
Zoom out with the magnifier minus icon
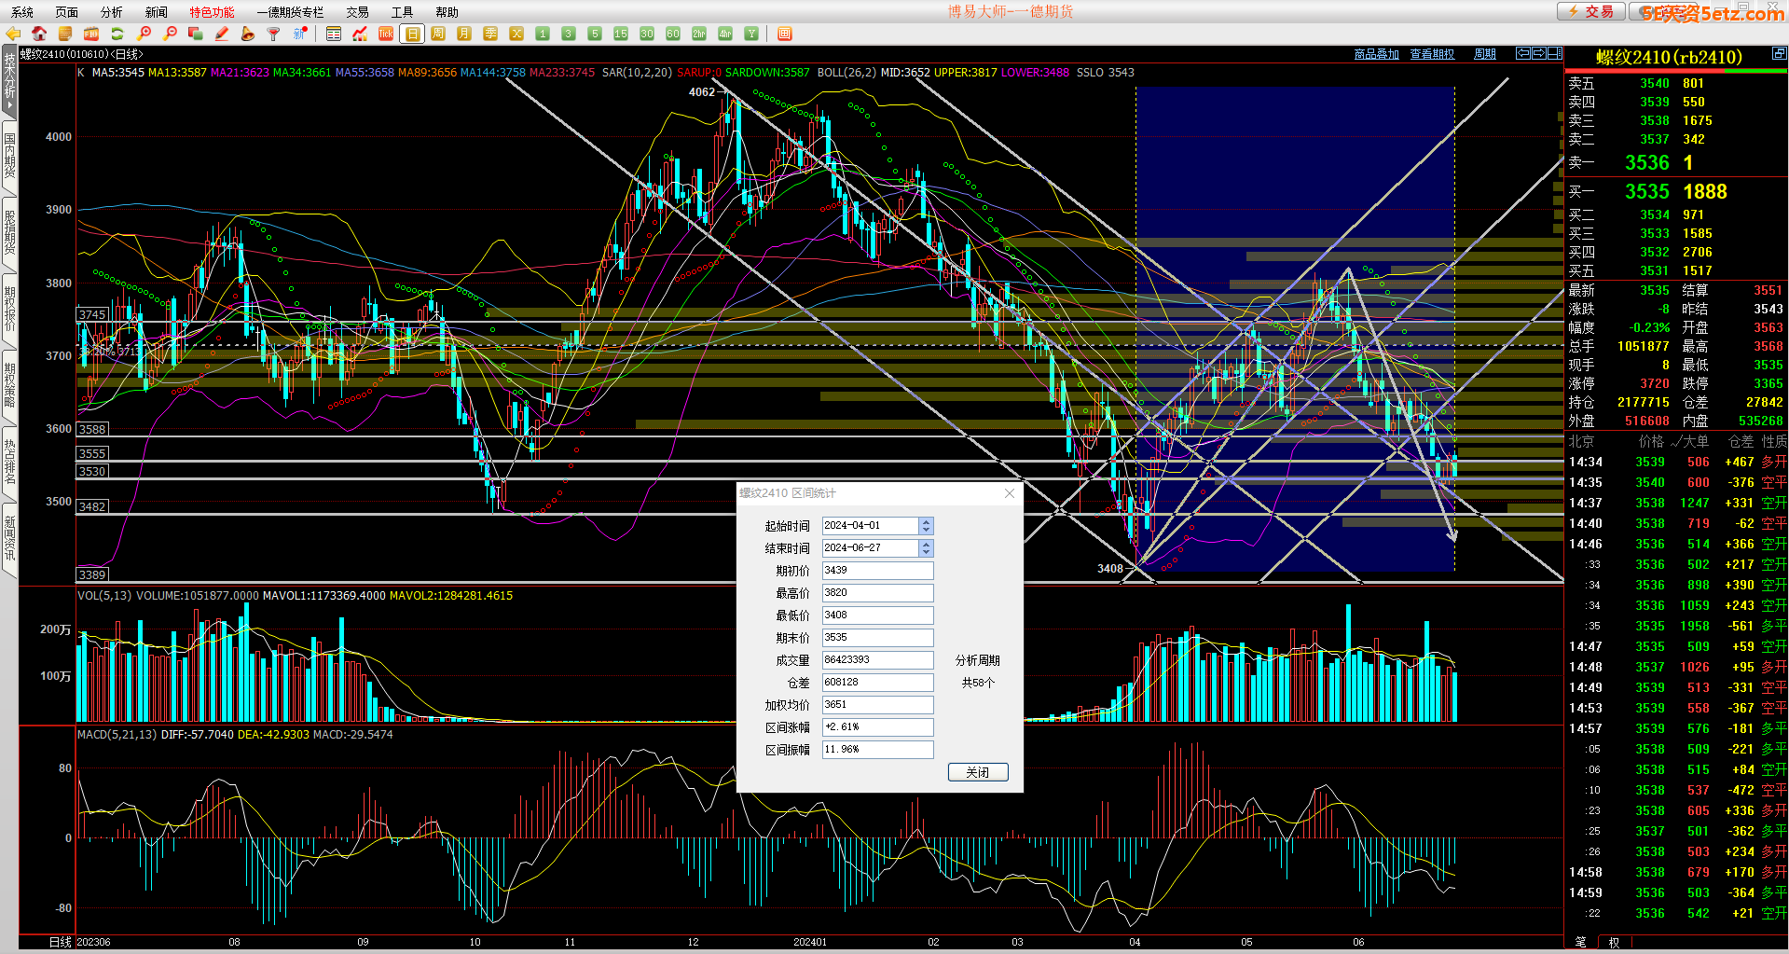click(x=170, y=34)
